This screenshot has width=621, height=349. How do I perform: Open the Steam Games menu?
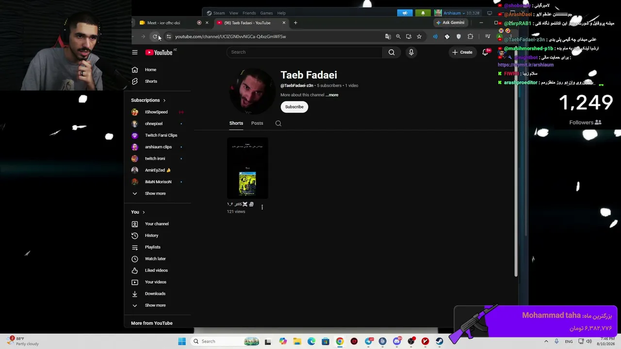click(266, 13)
